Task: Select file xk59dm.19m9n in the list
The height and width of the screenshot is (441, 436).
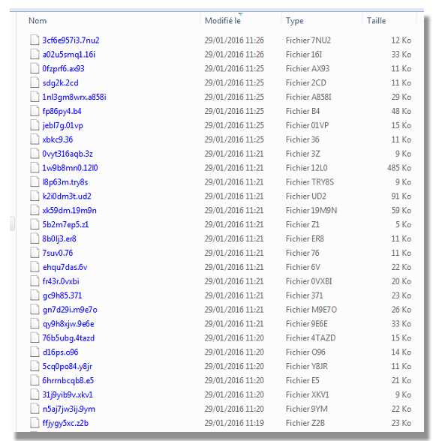Action: (x=70, y=210)
